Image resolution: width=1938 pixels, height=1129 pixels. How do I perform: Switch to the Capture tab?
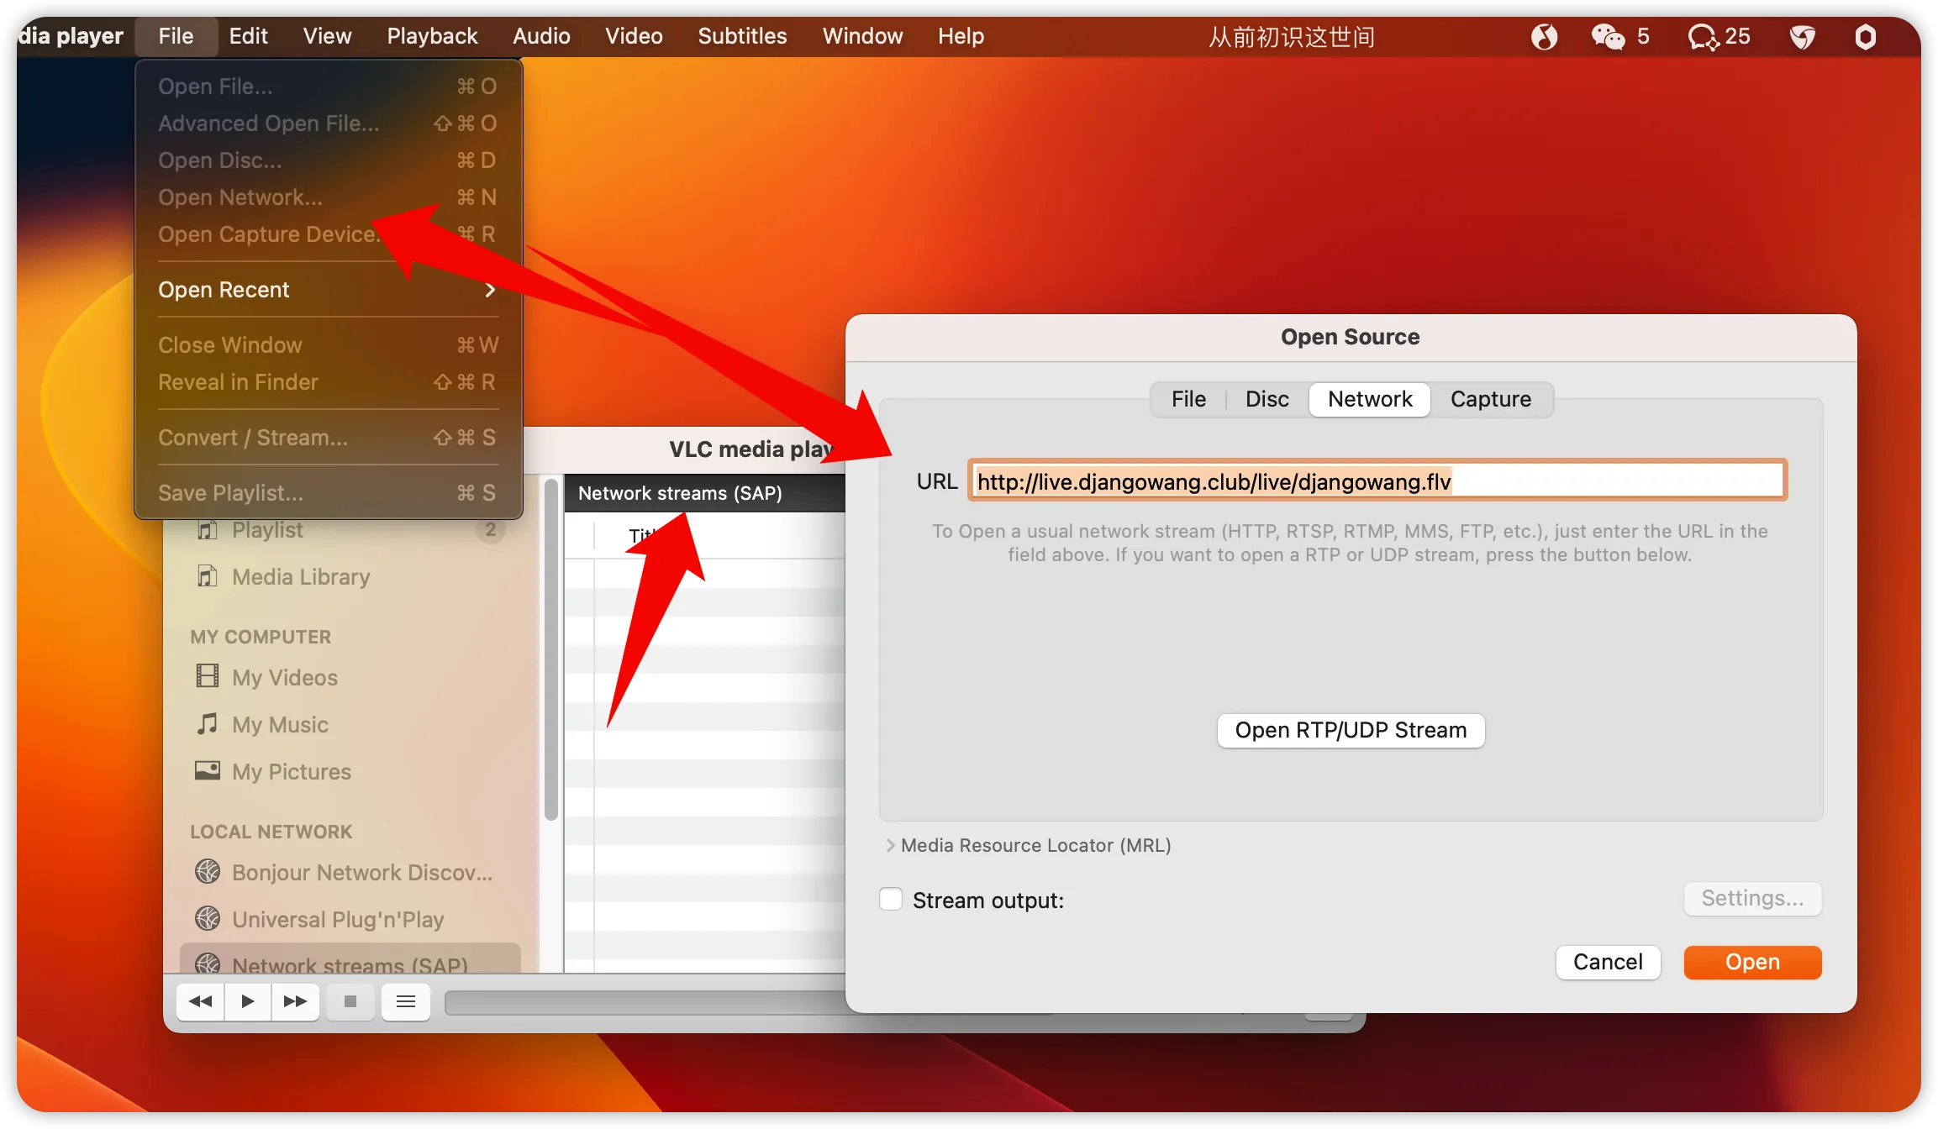(1490, 399)
